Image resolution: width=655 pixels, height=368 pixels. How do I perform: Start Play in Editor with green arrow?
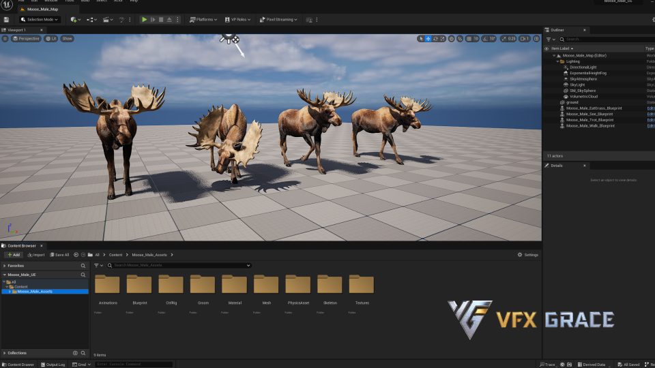[x=144, y=20]
